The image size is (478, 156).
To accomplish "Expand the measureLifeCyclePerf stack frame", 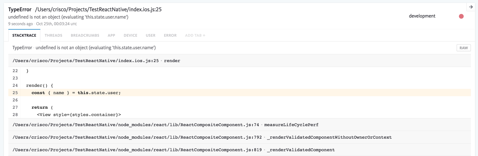I will [x=240, y=125].
